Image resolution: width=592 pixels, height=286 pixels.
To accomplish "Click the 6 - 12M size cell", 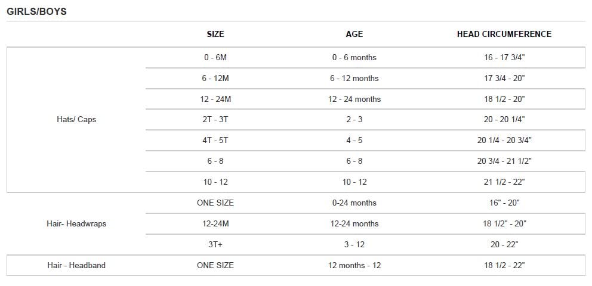I will 215,79.
